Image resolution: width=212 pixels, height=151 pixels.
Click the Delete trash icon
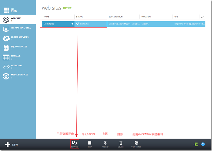(x=121, y=143)
